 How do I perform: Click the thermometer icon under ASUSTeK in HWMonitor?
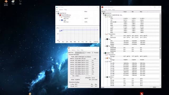[x=107, y=34]
